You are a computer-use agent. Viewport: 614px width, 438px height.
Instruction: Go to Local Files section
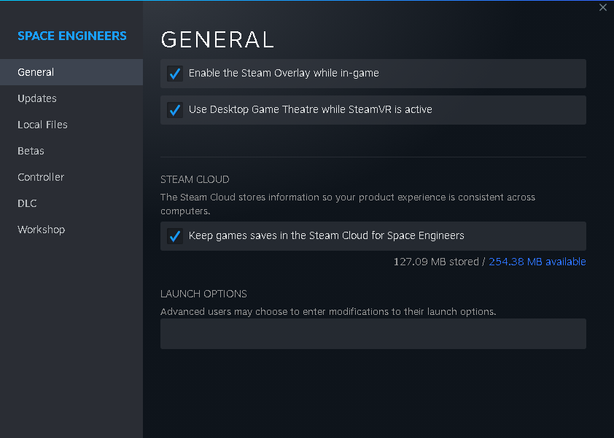pyautogui.click(x=42, y=125)
